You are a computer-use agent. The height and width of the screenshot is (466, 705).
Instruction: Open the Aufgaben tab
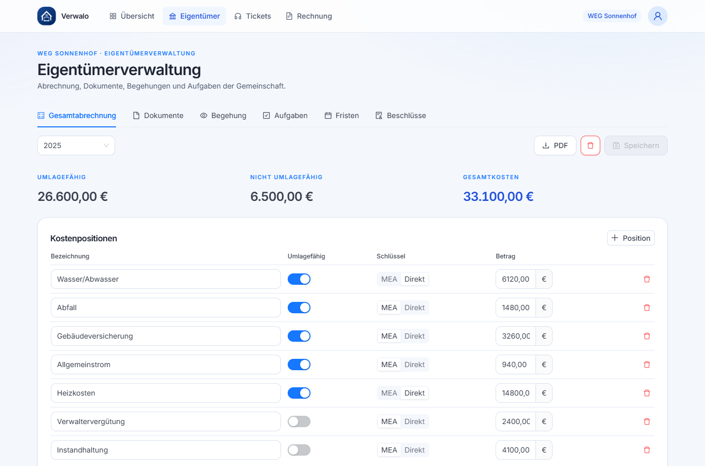285,115
